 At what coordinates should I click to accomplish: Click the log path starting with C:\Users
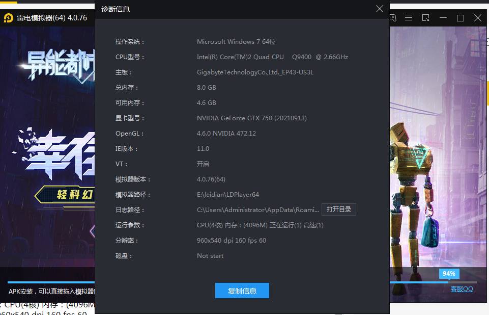[x=258, y=210]
